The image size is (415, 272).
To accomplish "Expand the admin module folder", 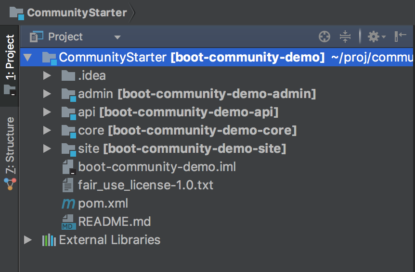I will pos(47,94).
